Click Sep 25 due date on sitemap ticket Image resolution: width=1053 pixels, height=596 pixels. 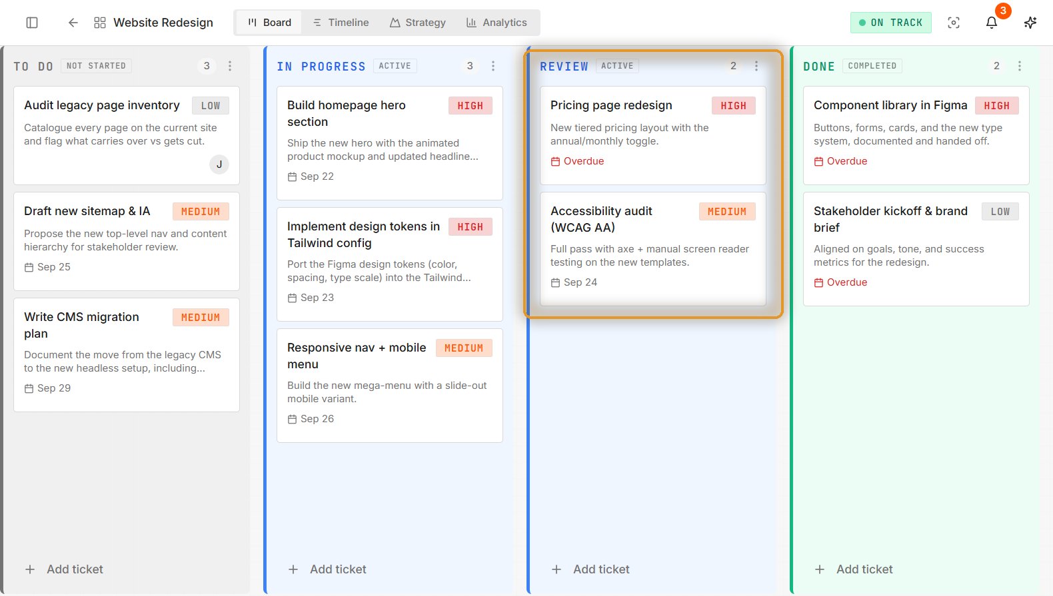pos(47,267)
